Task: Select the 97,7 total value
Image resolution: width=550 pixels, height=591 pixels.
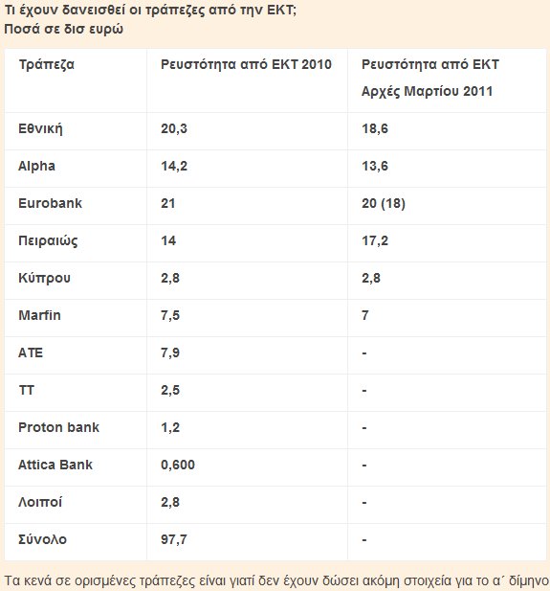Action: coord(173,539)
